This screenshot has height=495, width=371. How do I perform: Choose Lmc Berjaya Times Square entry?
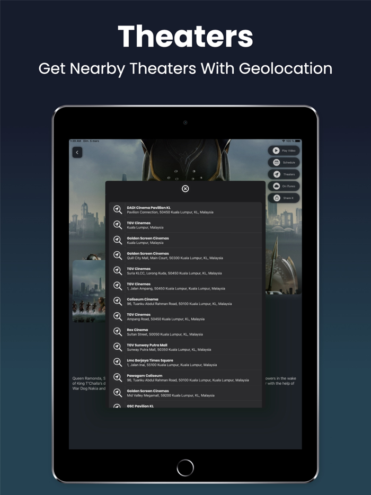click(185, 362)
